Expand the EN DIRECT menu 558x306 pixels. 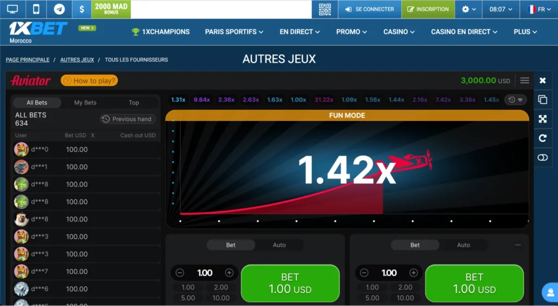pyautogui.click(x=300, y=32)
